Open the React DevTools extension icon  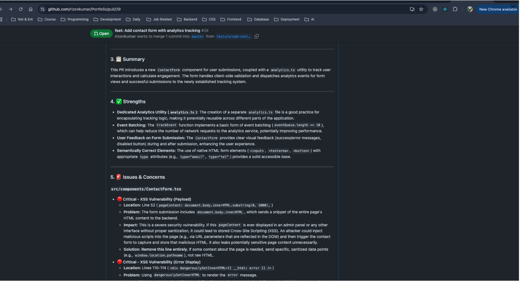(445, 9)
